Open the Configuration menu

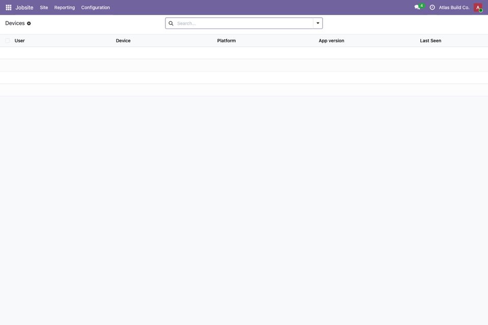96,8
